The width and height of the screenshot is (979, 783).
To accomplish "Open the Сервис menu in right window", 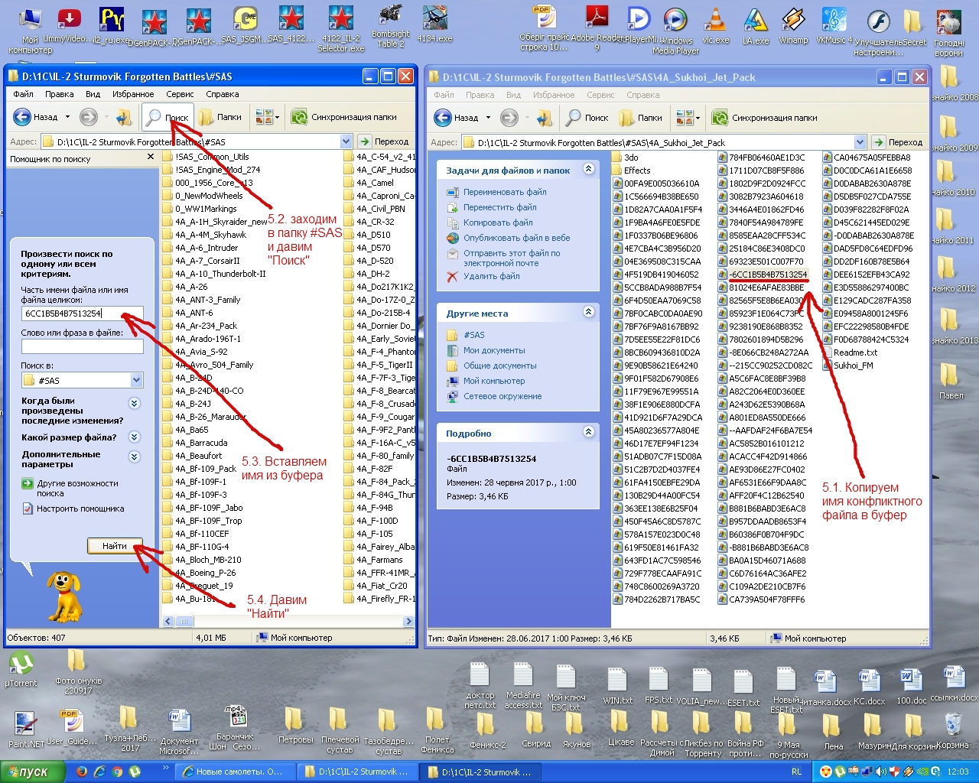I will click(600, 95).
